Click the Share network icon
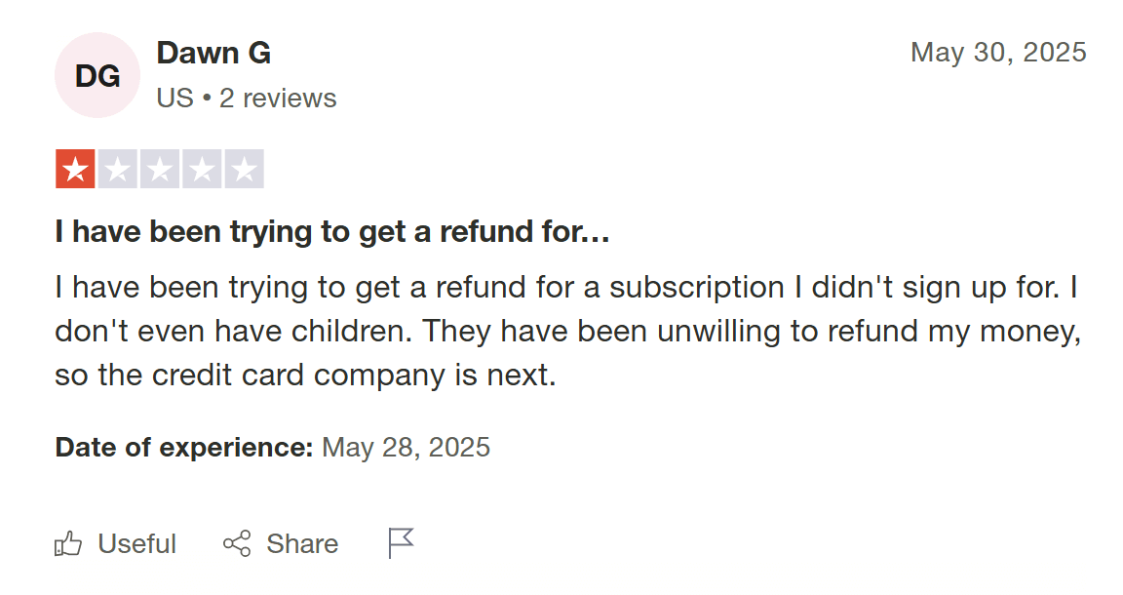The width and height of the screenshot is (1123, 595). coord(237,543)
